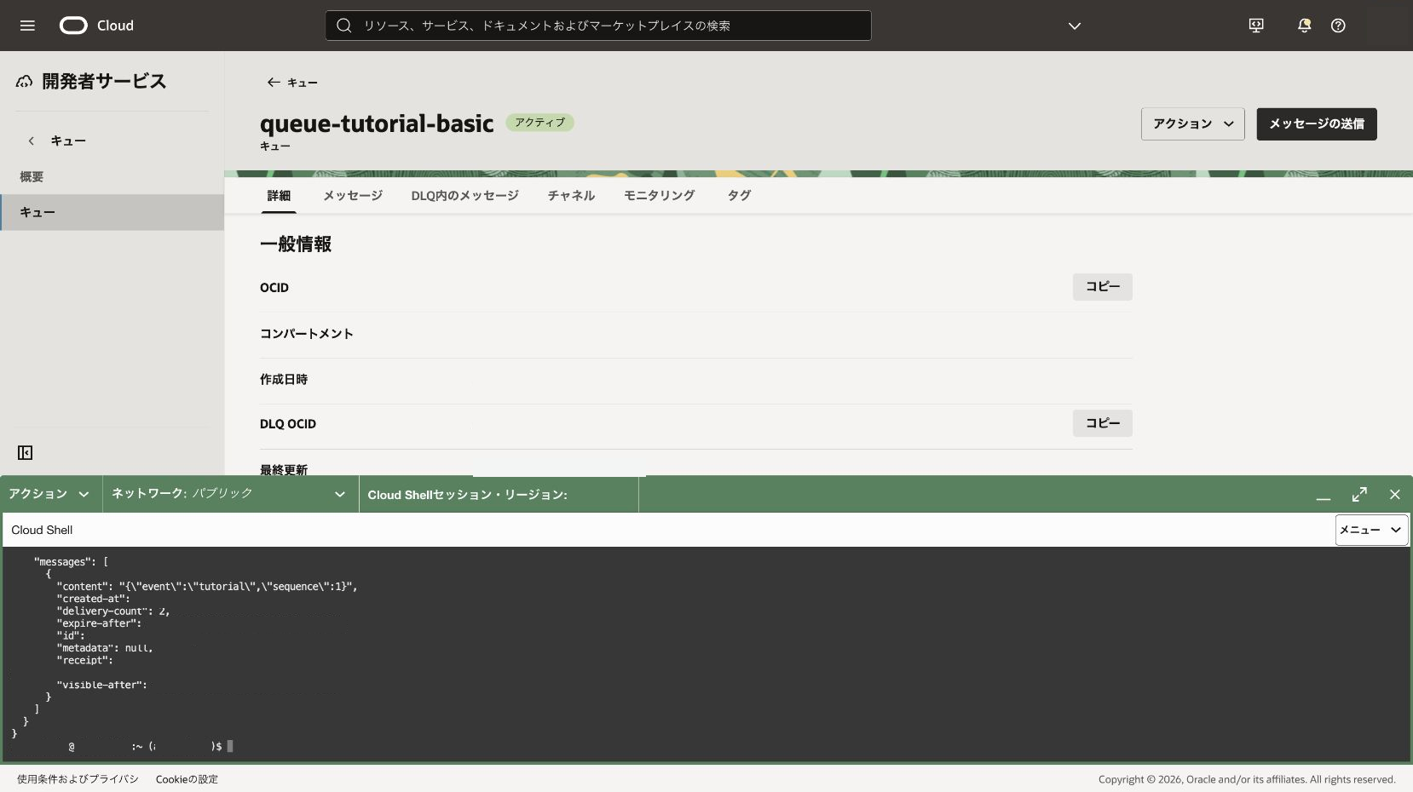Open 使用条件およびプライバシ link
This screenshot has width=1413, height=792.
(x=78, y=779)
